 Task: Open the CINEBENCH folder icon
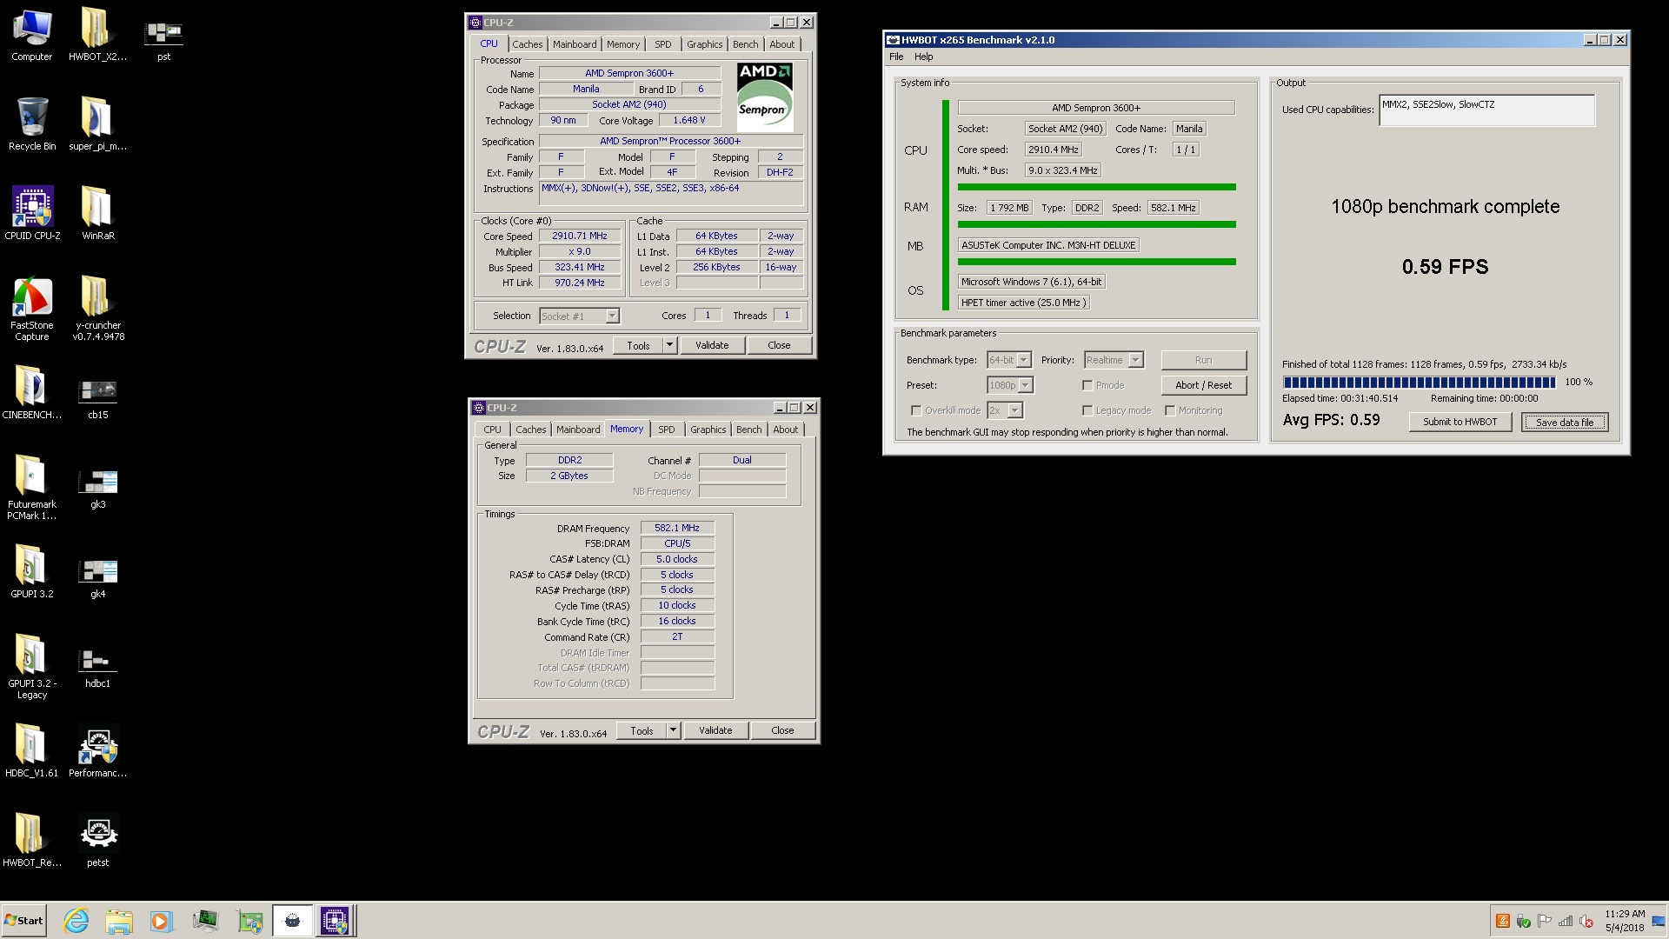[x=32, y=393]
